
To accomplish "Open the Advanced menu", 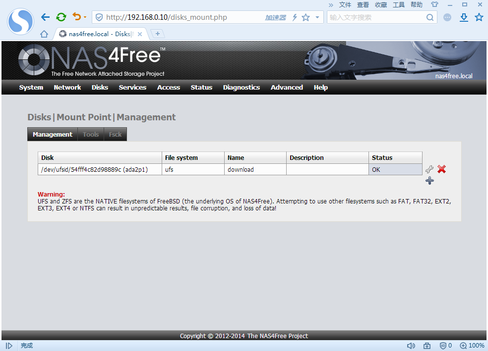I will pos(287,87).
